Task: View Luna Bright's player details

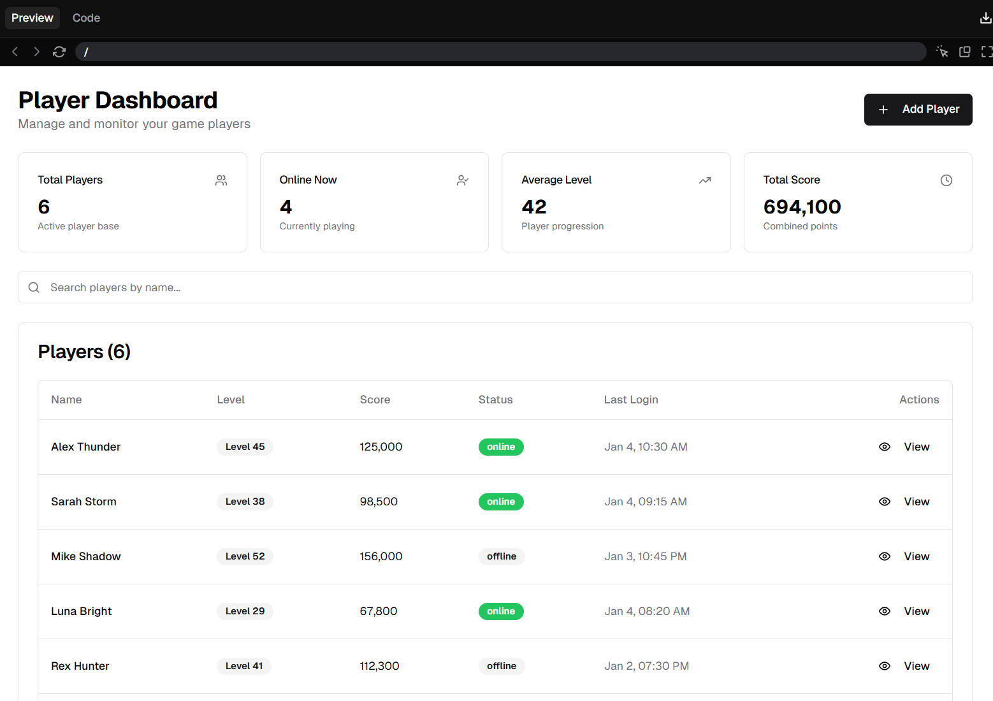Action: tap(904, 611)
